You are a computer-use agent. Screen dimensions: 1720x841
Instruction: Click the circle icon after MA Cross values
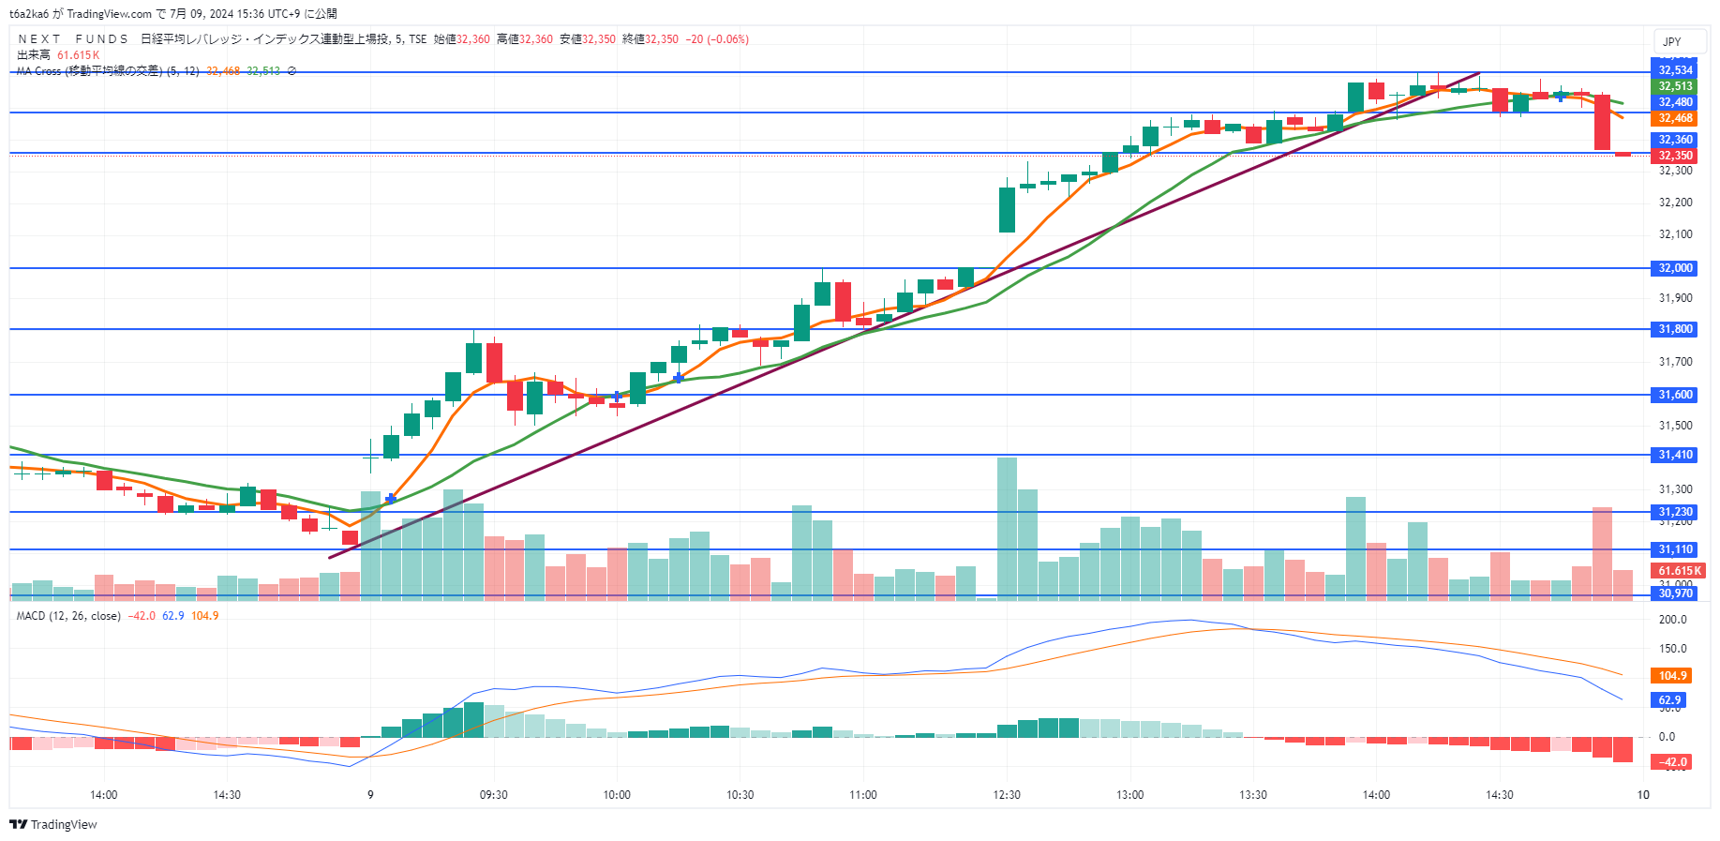click(292, 71)
